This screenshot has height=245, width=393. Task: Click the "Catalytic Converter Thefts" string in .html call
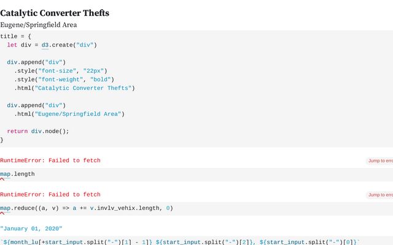tap(83, 88)
